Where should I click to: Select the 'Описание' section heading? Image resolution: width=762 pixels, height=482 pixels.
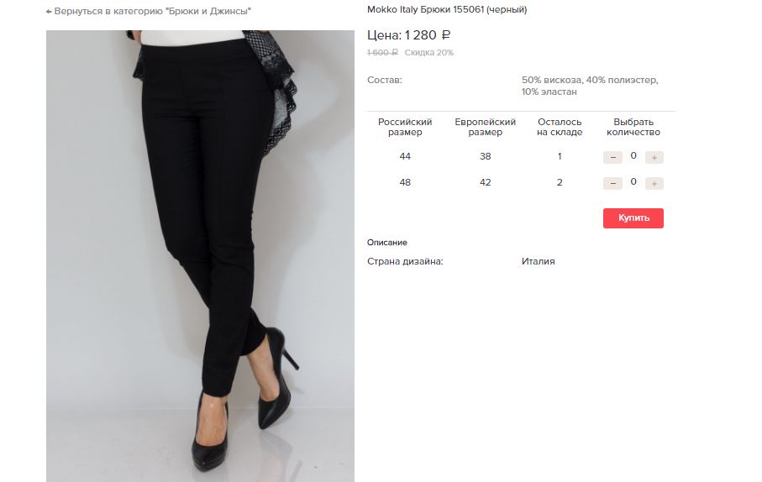point(386,243)
